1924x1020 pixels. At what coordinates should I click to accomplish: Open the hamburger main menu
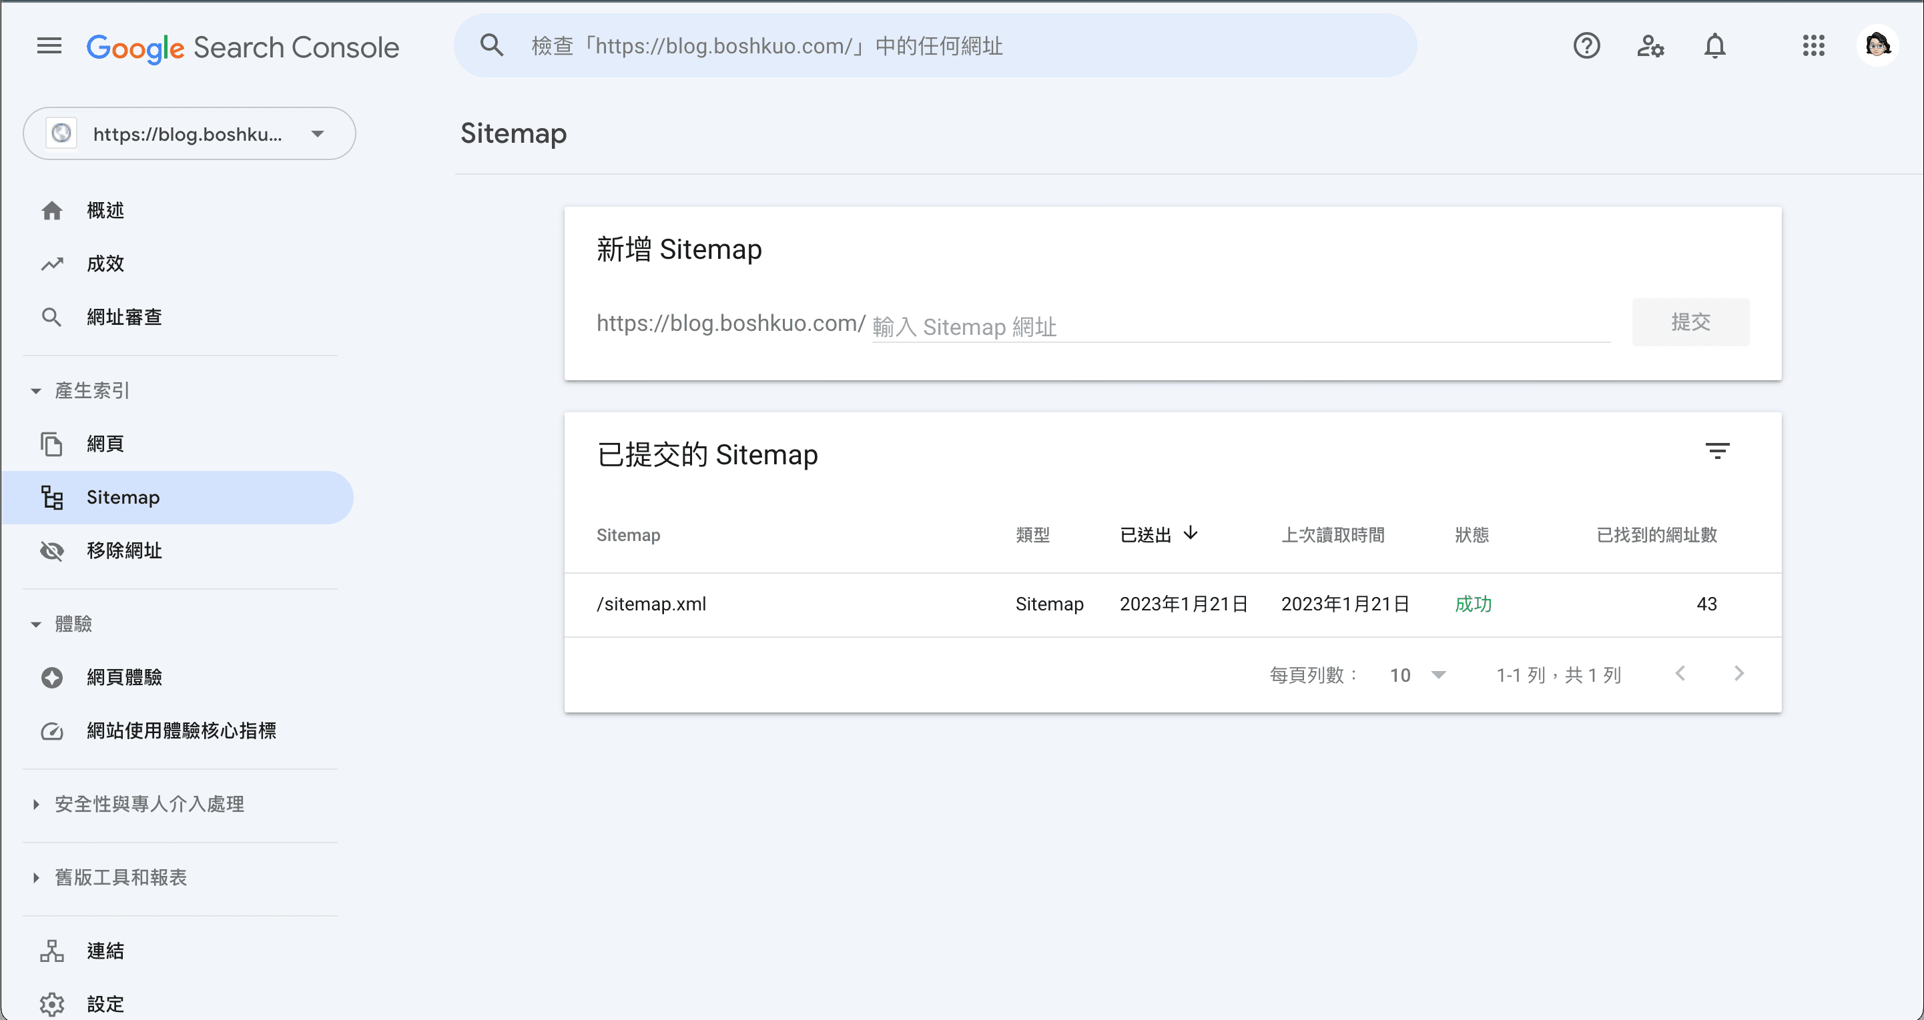pyautogui.click(x=49, y=46)
